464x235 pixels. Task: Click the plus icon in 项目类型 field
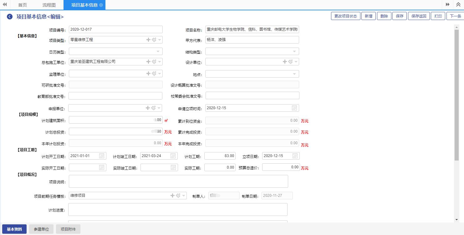pos(148,40)
